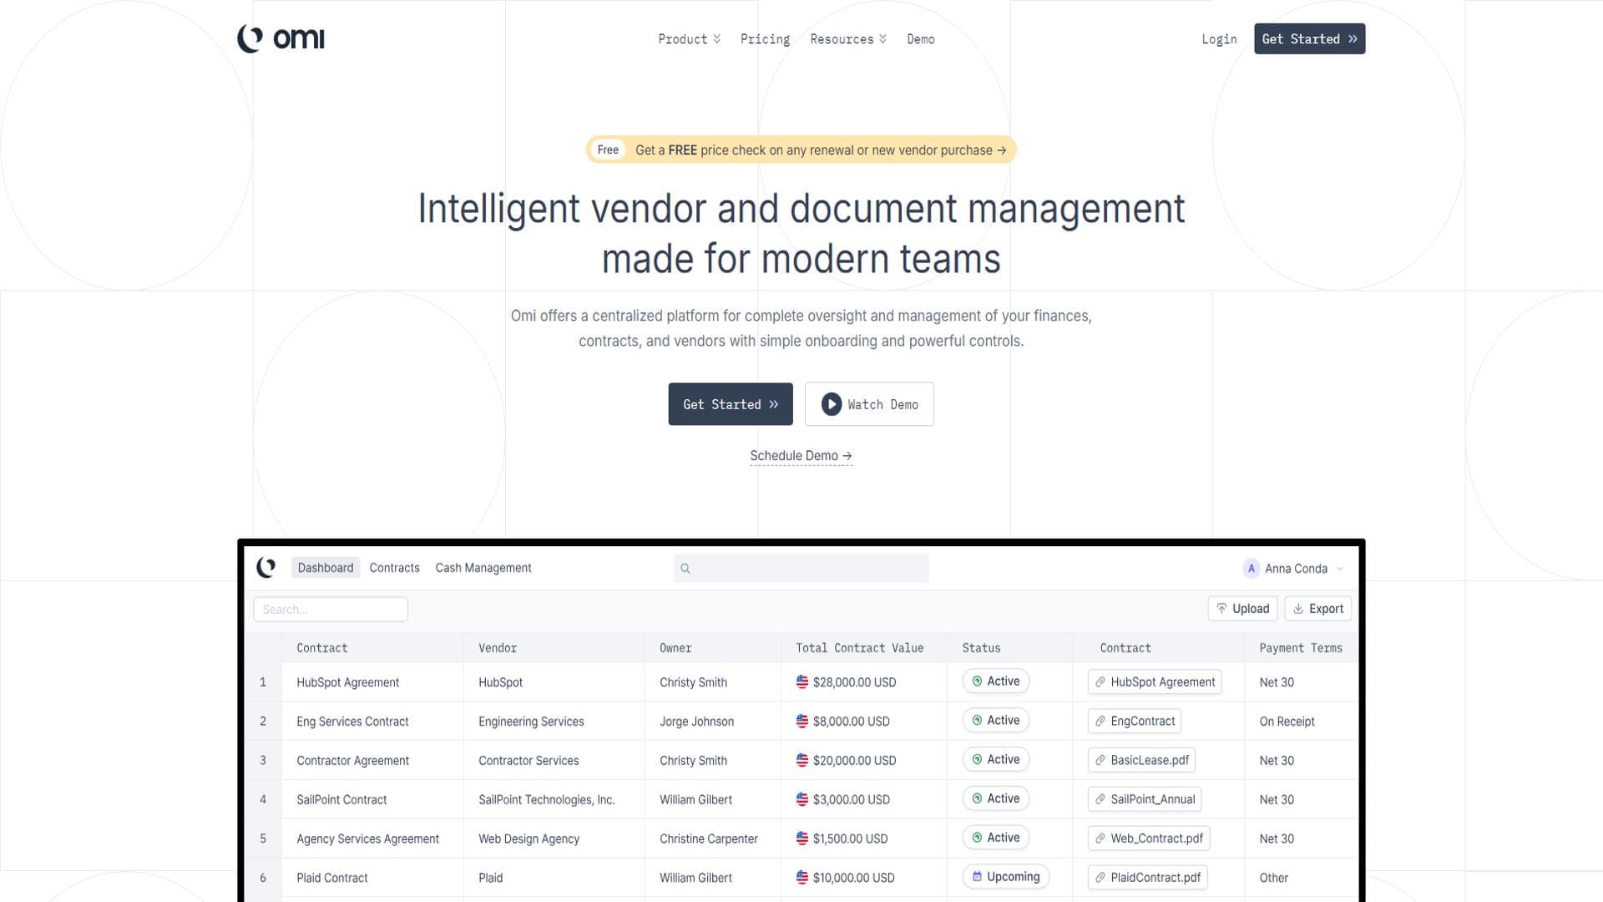Open the Demo nav item
Screen dimensions: 1603x902
tap(921, 39)
